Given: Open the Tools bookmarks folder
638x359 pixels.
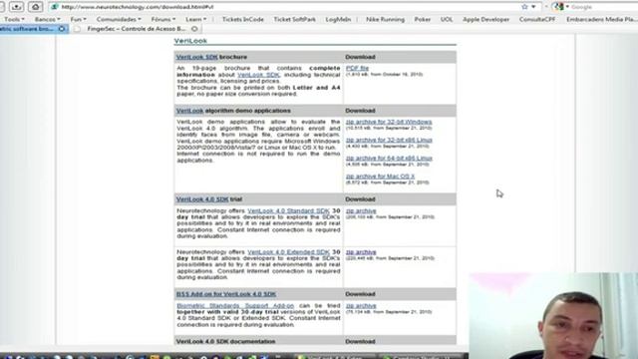Looking at the screenshot, I should pyautogui.click(x=14, y=19).
